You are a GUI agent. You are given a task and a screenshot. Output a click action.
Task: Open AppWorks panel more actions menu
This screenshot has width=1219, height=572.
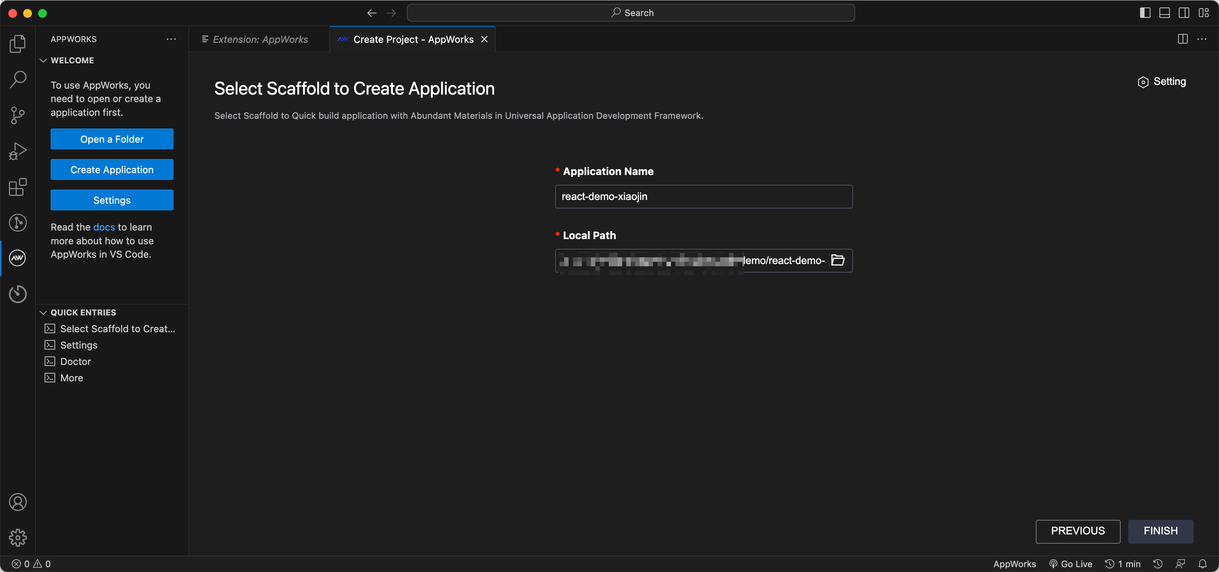(x=171, y=39)
